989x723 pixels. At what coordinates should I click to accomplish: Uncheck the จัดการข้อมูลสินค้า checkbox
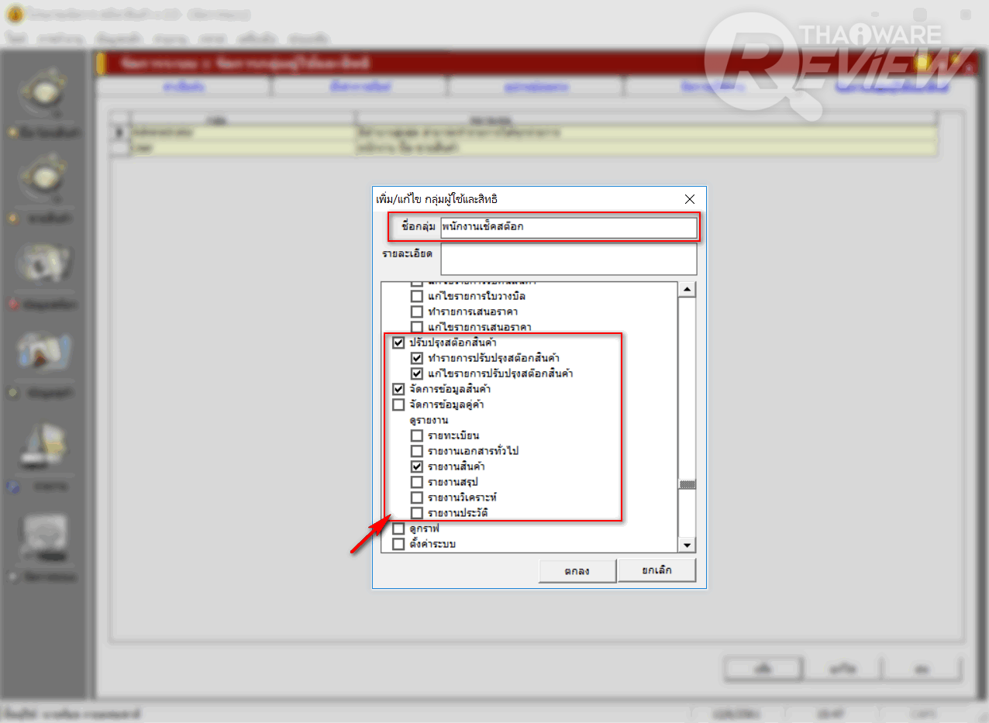click(x=398, y=389)
